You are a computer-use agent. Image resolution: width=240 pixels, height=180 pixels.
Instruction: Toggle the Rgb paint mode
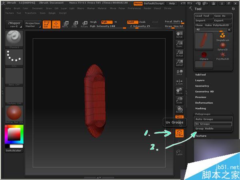point(107,22)
